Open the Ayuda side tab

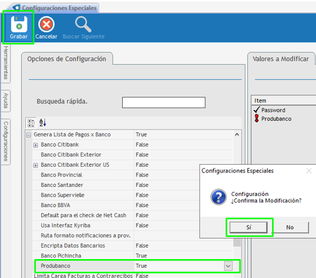click(x=6, y=101)
